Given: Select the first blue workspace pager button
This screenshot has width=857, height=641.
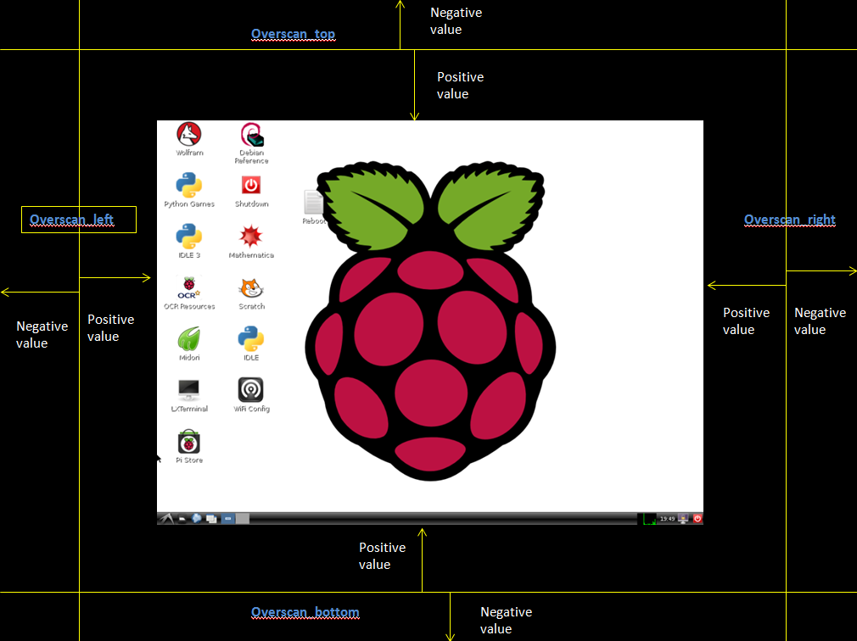Looking at the screenshot, I should click(x=228, y=519).
